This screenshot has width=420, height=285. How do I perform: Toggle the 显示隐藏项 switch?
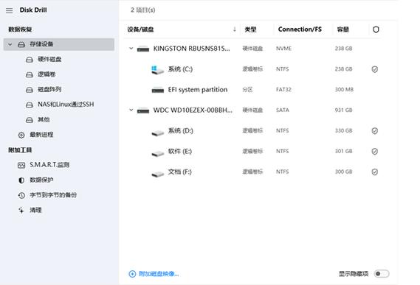pos(382,273)
